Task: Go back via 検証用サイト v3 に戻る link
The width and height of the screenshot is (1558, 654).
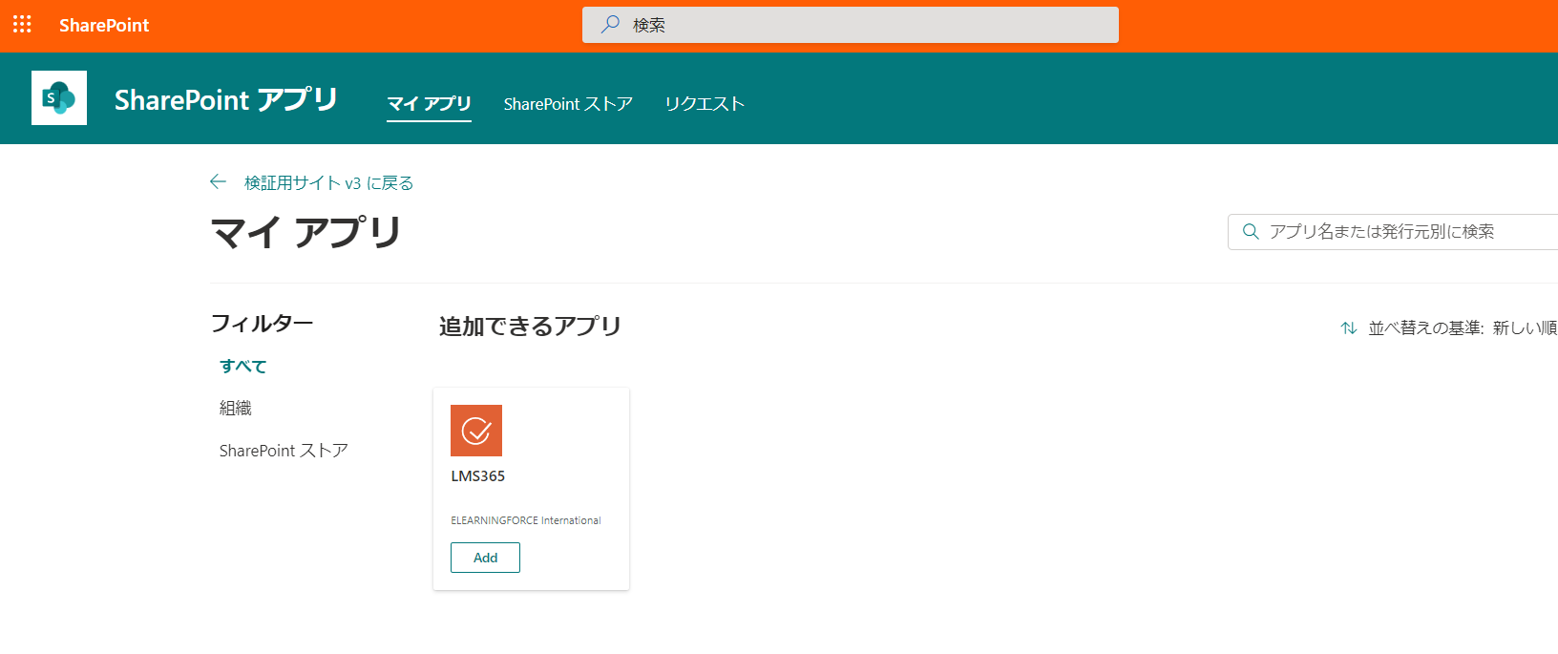Action: click(328, 182)
